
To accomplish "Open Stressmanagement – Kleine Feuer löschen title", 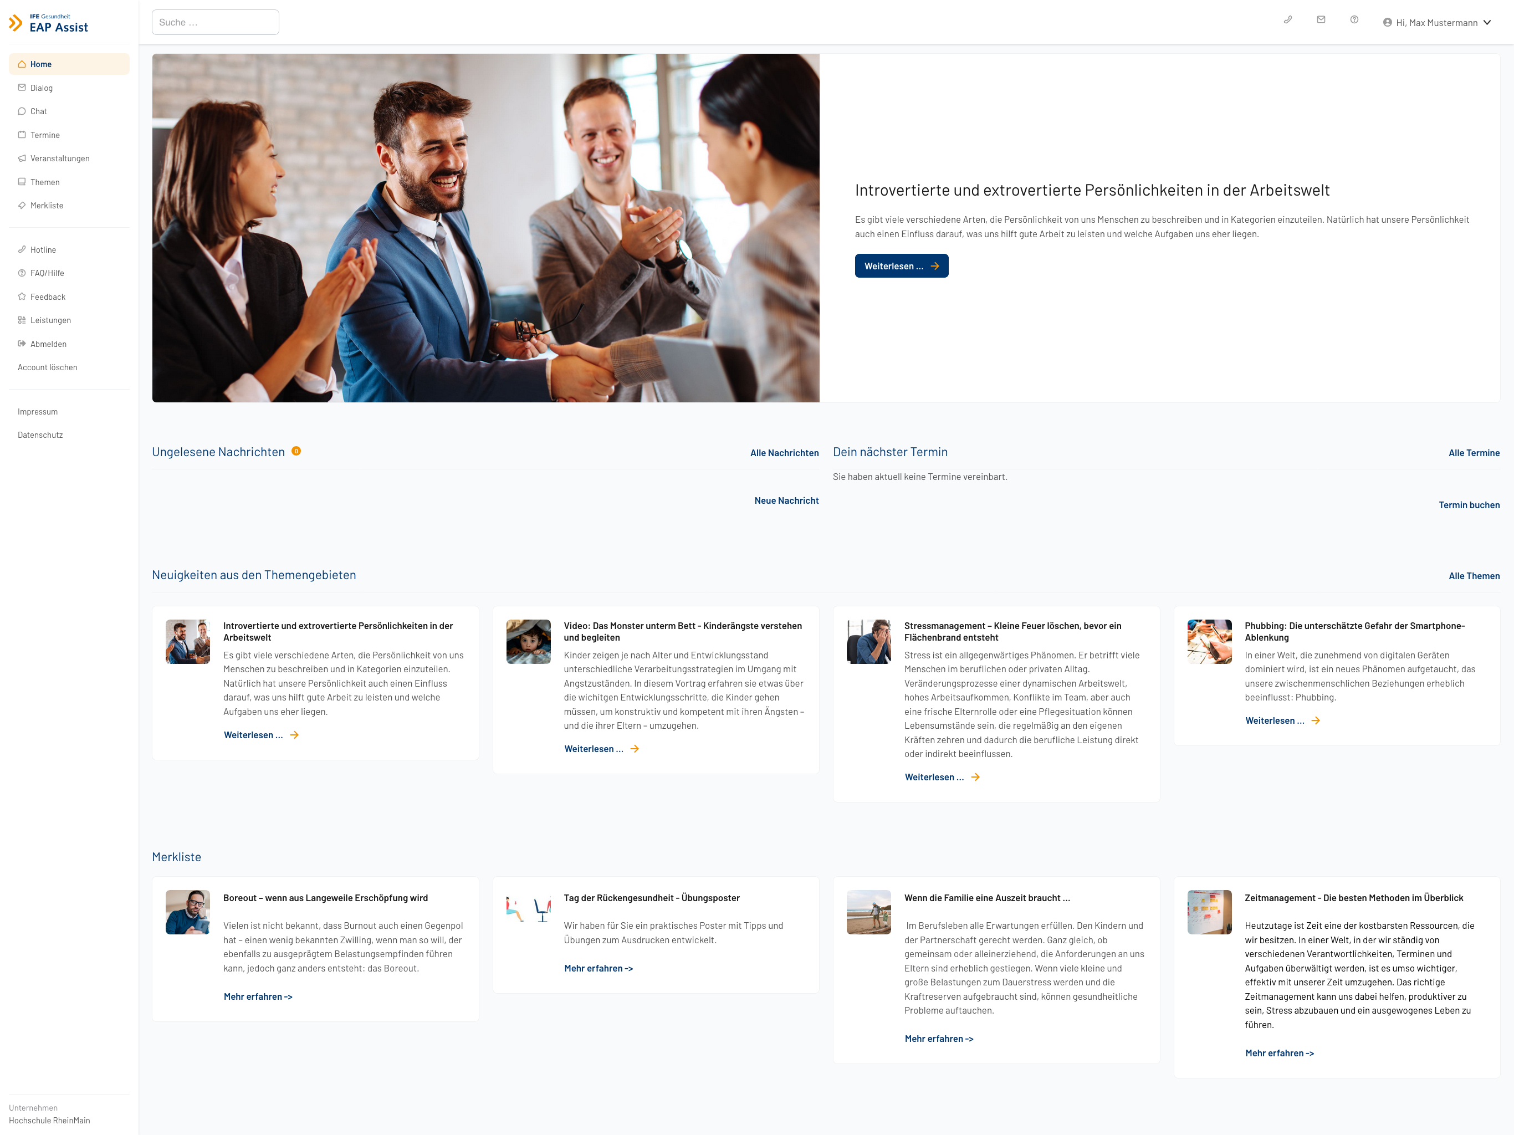I will click(x=1012, y=631).
